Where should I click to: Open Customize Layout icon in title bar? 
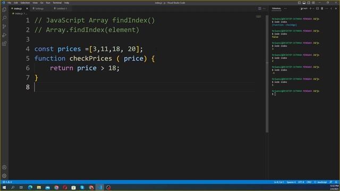tap(313, 3)
